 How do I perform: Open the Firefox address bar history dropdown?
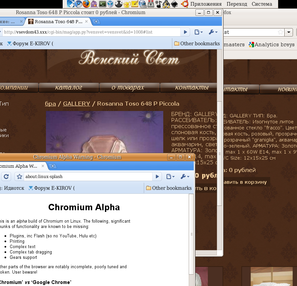(289, 32)
